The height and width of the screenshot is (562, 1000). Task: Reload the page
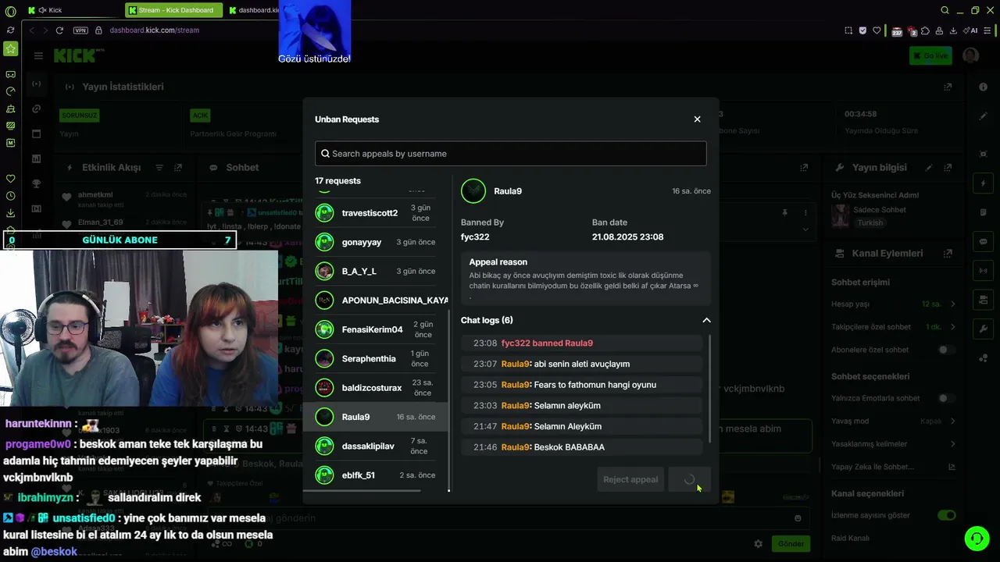click(x=59, y=30)
